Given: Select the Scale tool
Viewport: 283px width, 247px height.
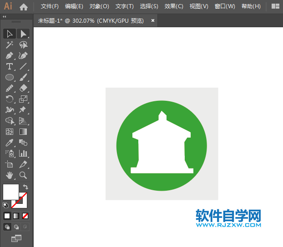Looking at the screenshot, I should point(23,99).
